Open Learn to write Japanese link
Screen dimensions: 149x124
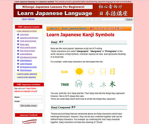coord(27,77)
